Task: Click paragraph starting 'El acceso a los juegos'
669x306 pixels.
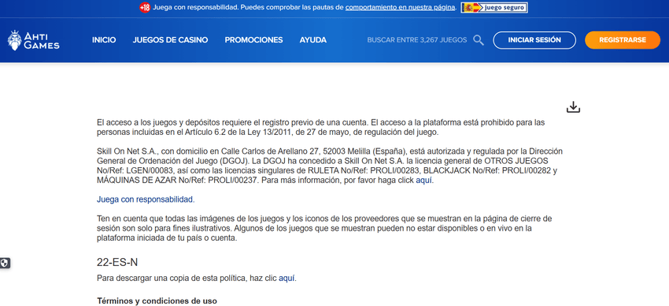Action: [x=321, y=127]
